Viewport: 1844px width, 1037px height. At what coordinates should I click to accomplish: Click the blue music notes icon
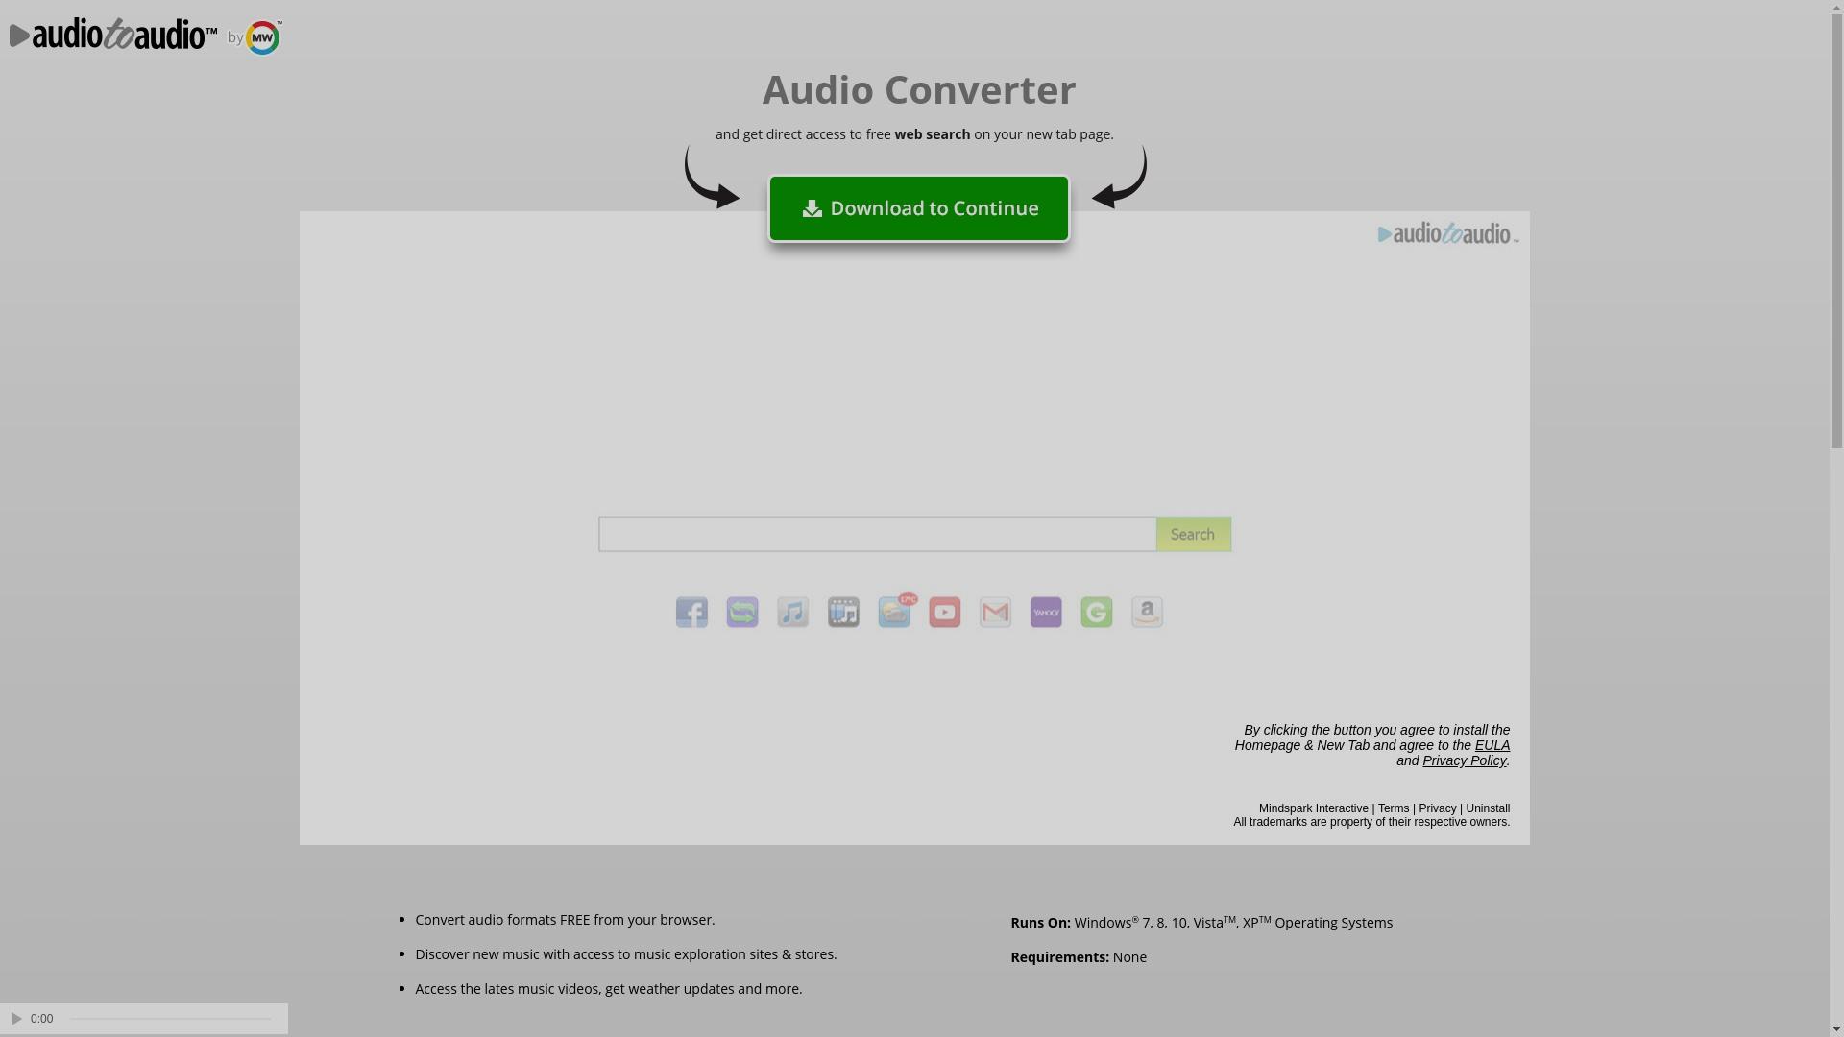793,612
